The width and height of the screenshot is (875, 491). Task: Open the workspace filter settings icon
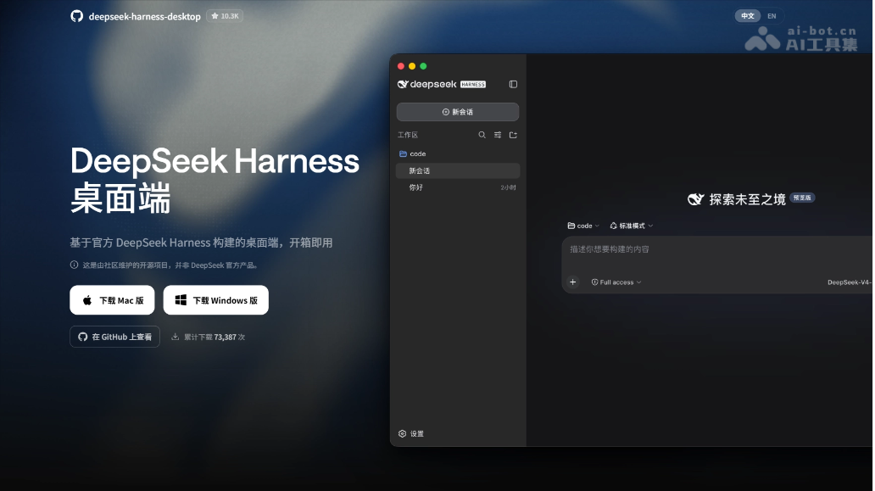[x=498, y=135]
